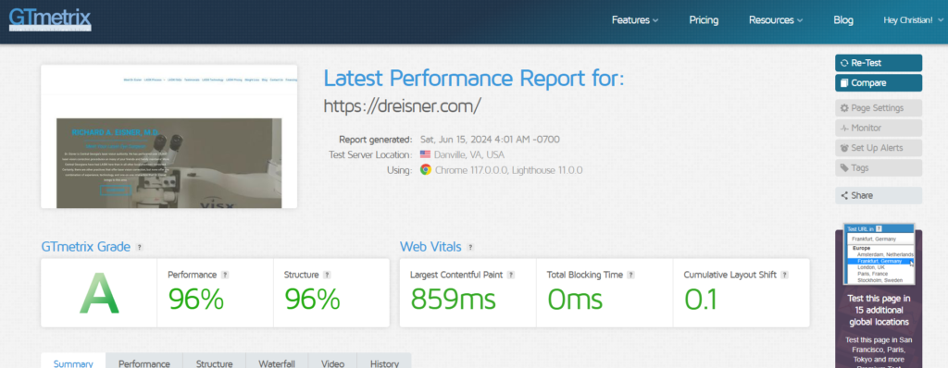Go to the Blog page
Image resolution: width=948 pixels, height=368 pixels.
842,20
